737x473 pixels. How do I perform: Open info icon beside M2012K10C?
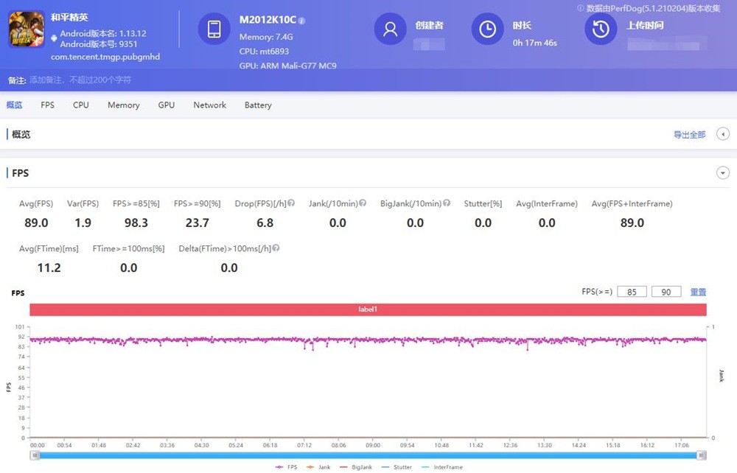[x=301, y=21]
